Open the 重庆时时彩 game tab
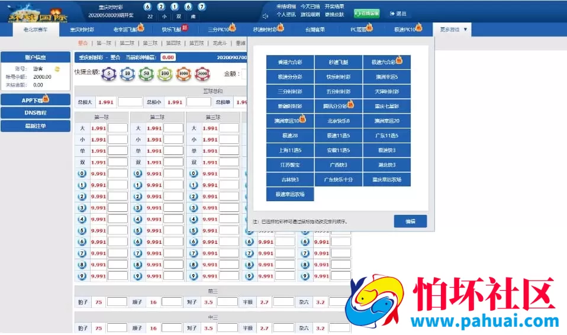Viewport: 567px width, 335px height. coord(82,30)
